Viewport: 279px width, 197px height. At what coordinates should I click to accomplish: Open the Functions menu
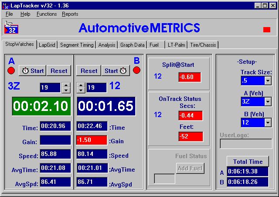tap(47, 14)
